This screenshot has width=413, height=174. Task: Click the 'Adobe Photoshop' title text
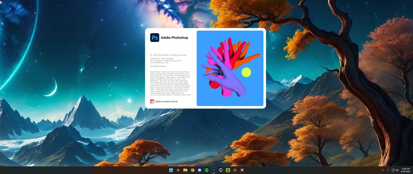174,38
